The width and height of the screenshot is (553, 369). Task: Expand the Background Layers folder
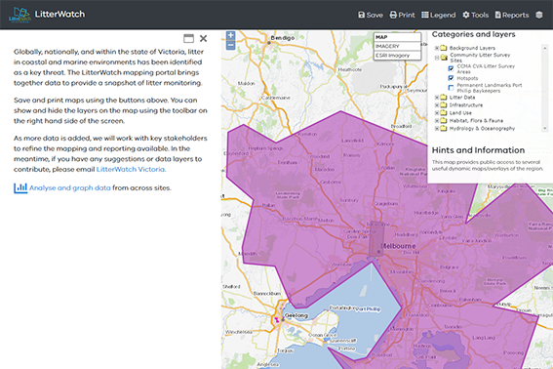pos(437,48)
